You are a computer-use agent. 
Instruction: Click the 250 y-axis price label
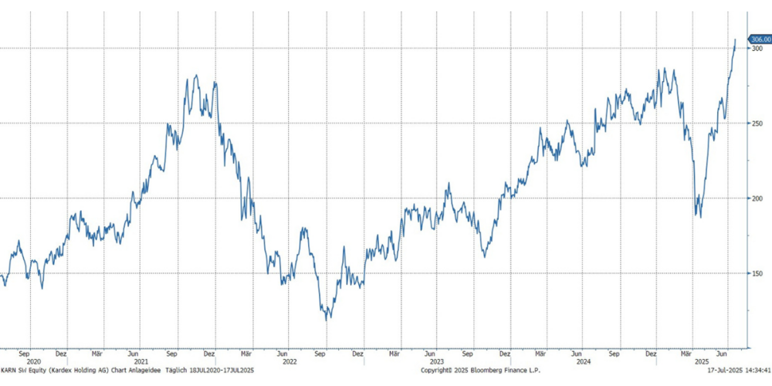[757, 124]
